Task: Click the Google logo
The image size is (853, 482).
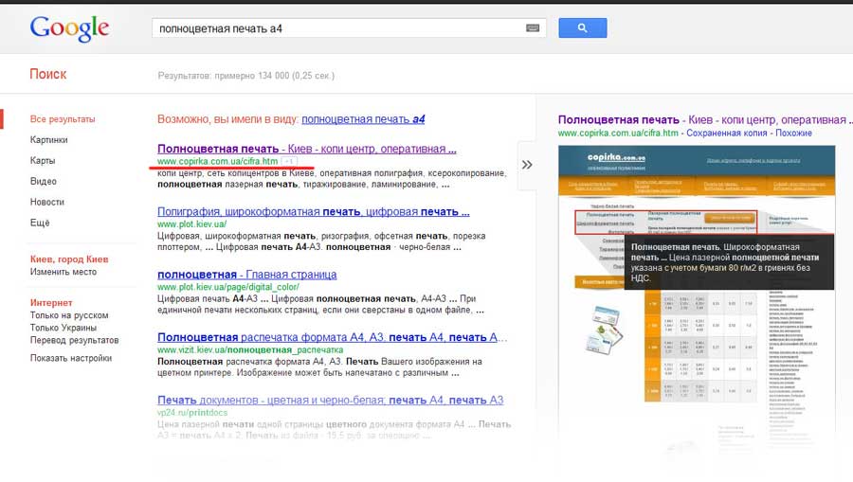Action: (x=69, y=28)
